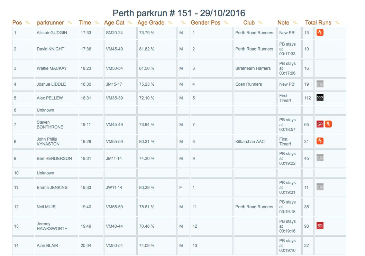Screen dimensions: 365x256
Task: Click the 10 club badge for Joshua LIDDLE
Action: click(x=320, y=84)
